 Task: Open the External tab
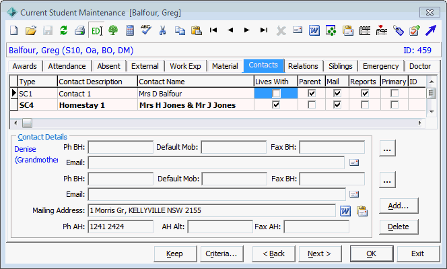[145, 66]
